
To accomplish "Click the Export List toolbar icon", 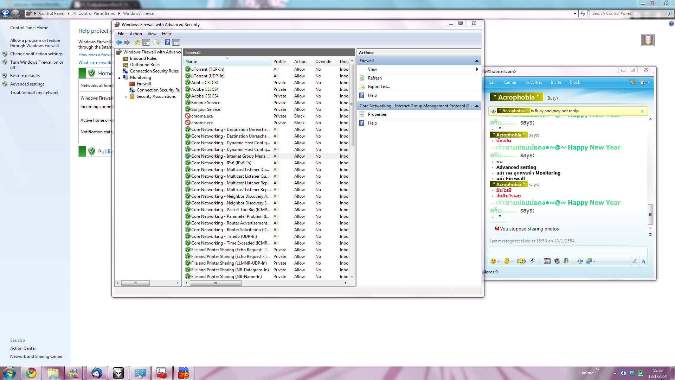I will pyautogui.click(x=156, y=42).
